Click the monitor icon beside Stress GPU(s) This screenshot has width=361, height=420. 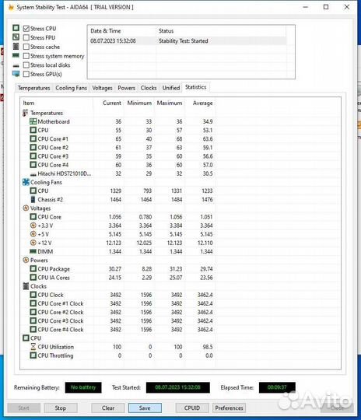pyautogui.click(x=16, y=74)
